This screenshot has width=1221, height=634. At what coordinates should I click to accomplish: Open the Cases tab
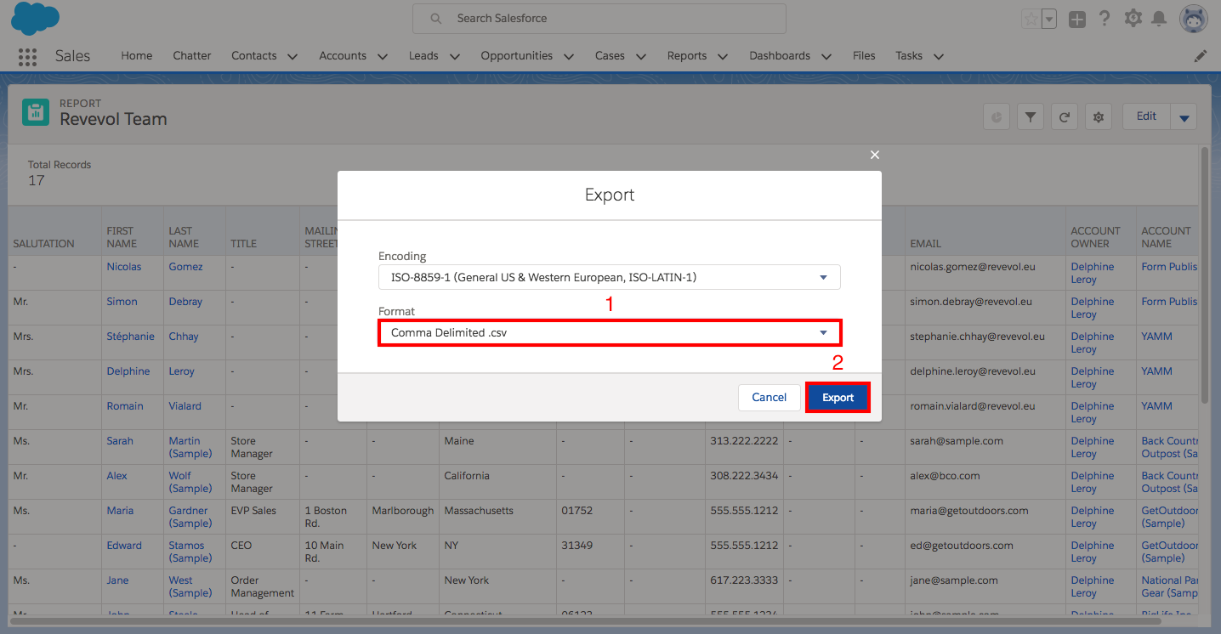pyautogui.click(x=610, y=56)
